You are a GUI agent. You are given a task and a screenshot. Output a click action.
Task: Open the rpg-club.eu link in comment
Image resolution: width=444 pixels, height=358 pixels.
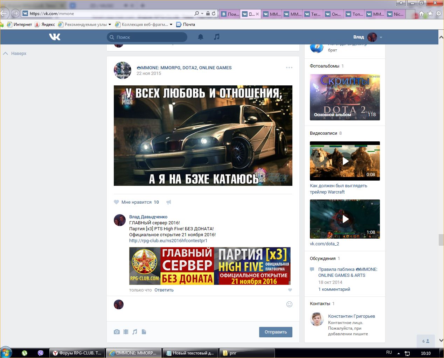click(x=168, y=241)
